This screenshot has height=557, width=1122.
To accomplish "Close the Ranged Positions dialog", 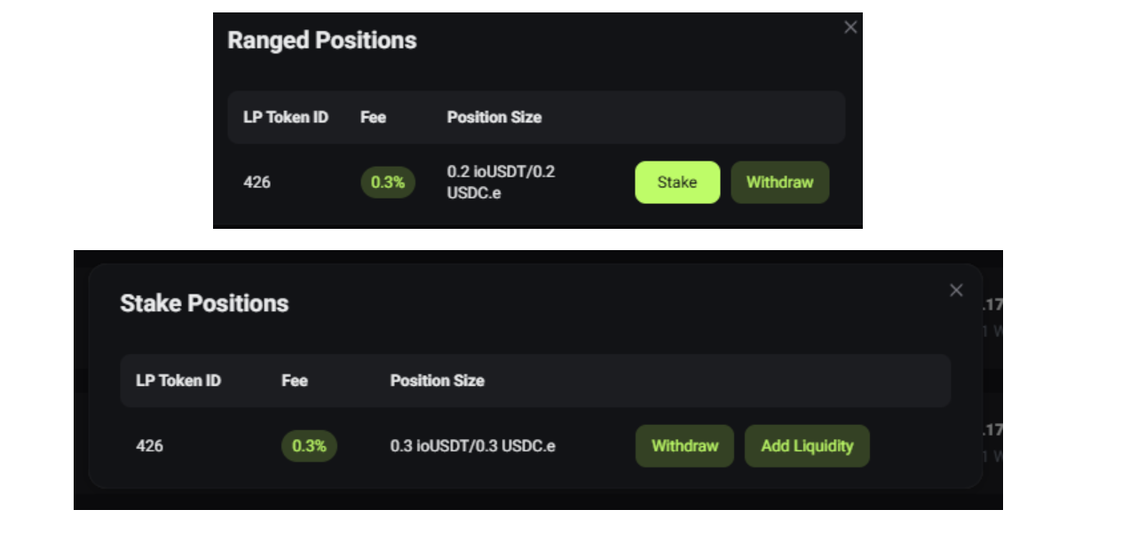I will 850,27.
